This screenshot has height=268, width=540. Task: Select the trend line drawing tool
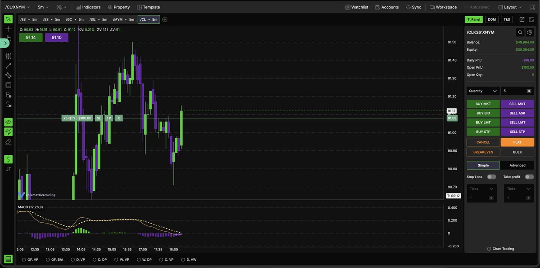pyautogui.click(x=8, y=66)
